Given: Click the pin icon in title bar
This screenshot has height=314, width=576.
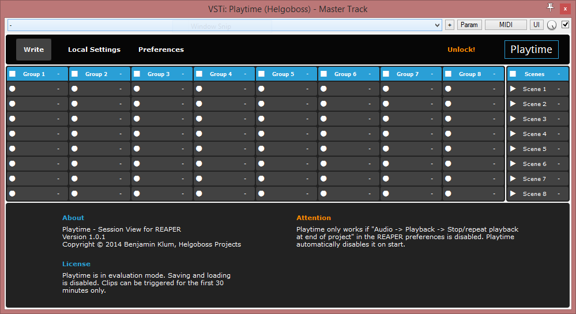Looking at the screenshot, I should [550, 7].
